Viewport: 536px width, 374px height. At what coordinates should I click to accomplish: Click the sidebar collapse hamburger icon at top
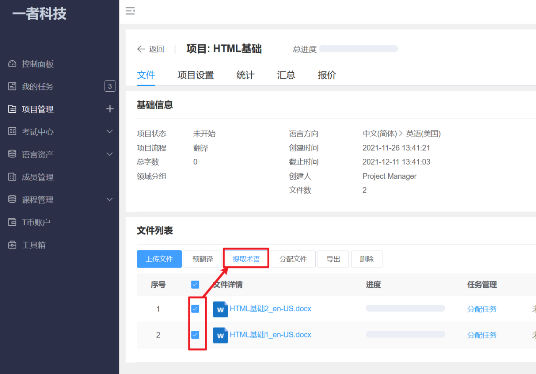(130, 11)
